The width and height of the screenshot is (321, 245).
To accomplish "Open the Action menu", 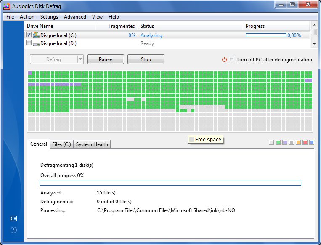I will [27, 17].
